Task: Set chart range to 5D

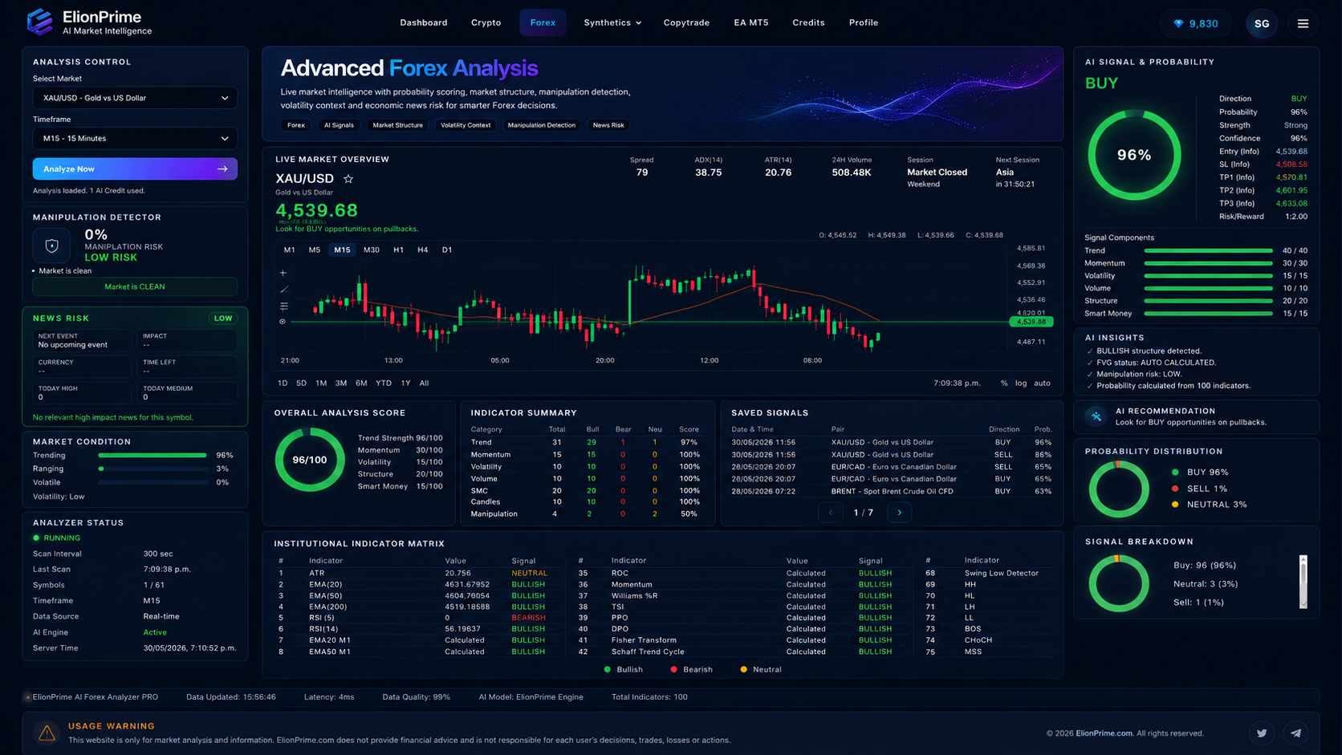Action: tap(301, 384)
